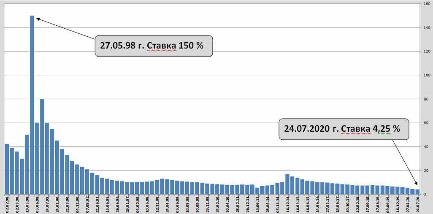Click the x-axis date label 26.12.11
This screenshot has height=214, width=433.
click(247, 204)
